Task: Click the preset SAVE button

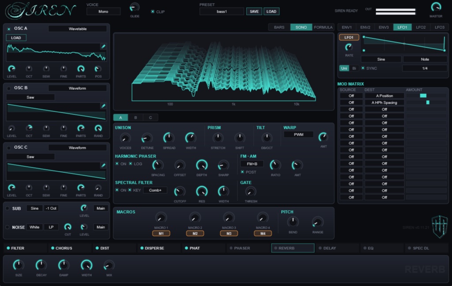Action: (x=254, y=11)
